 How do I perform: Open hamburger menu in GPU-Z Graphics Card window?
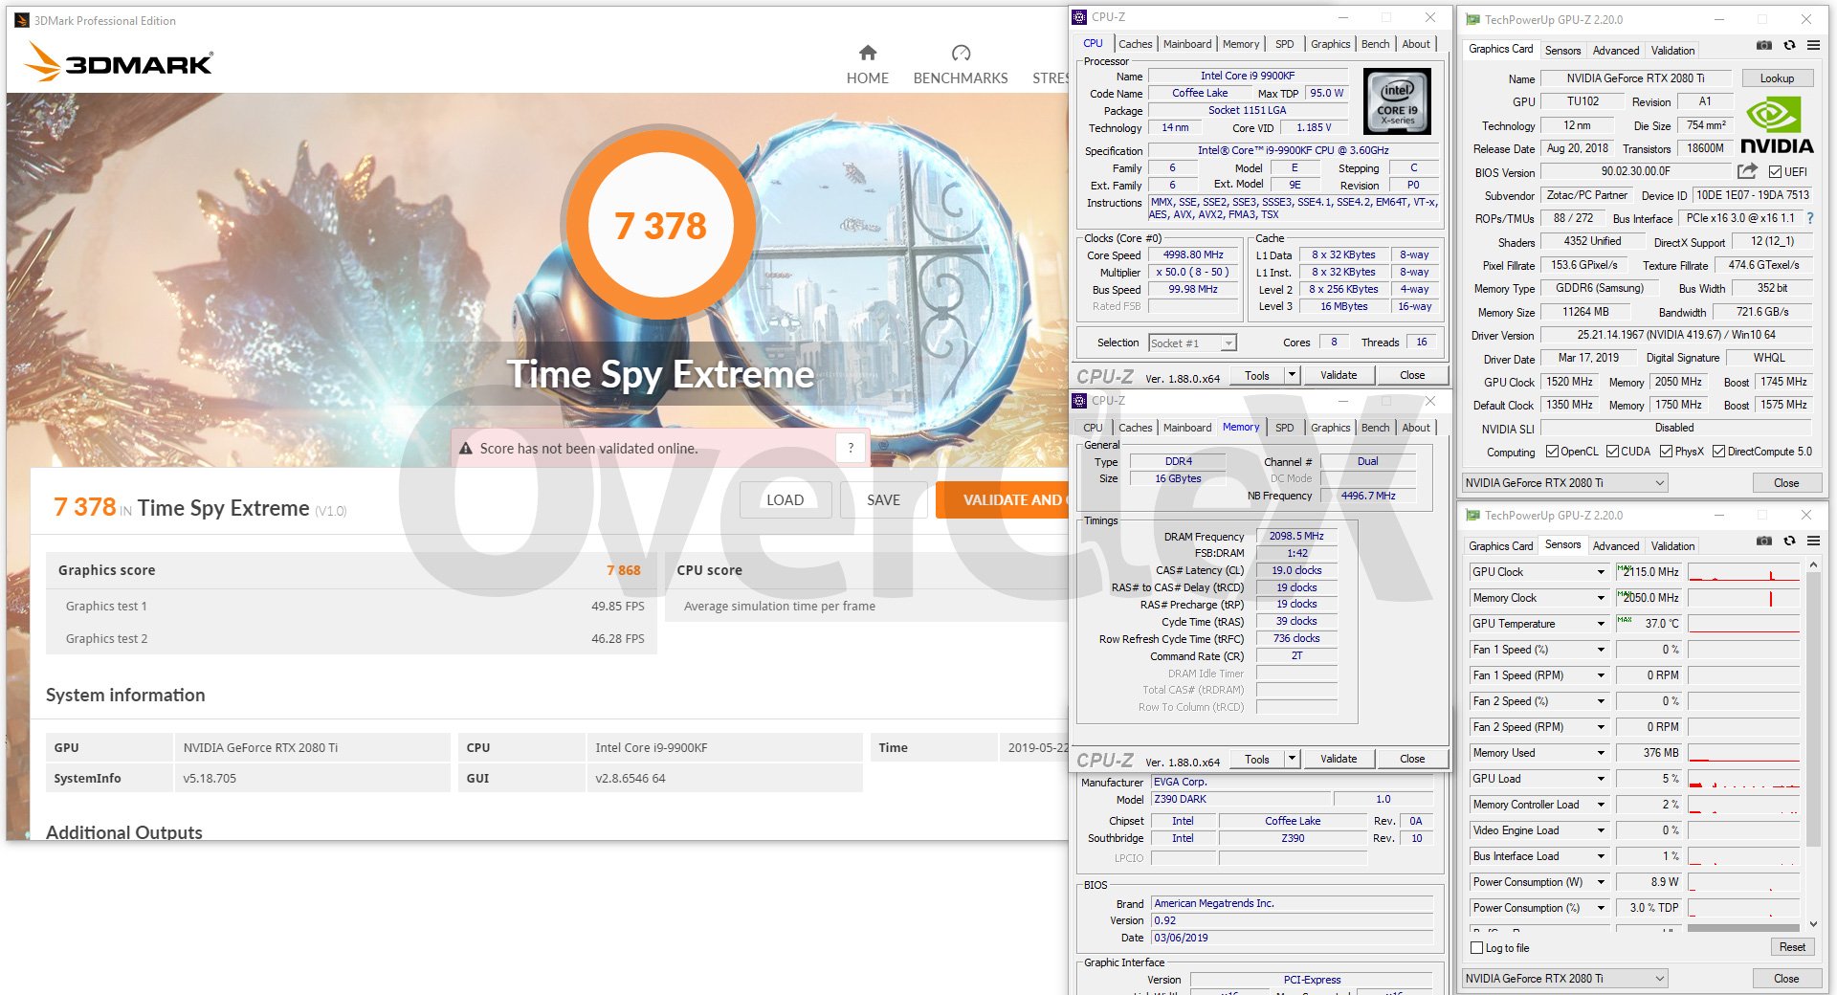pyautogui.click(x=1813, y=45)
